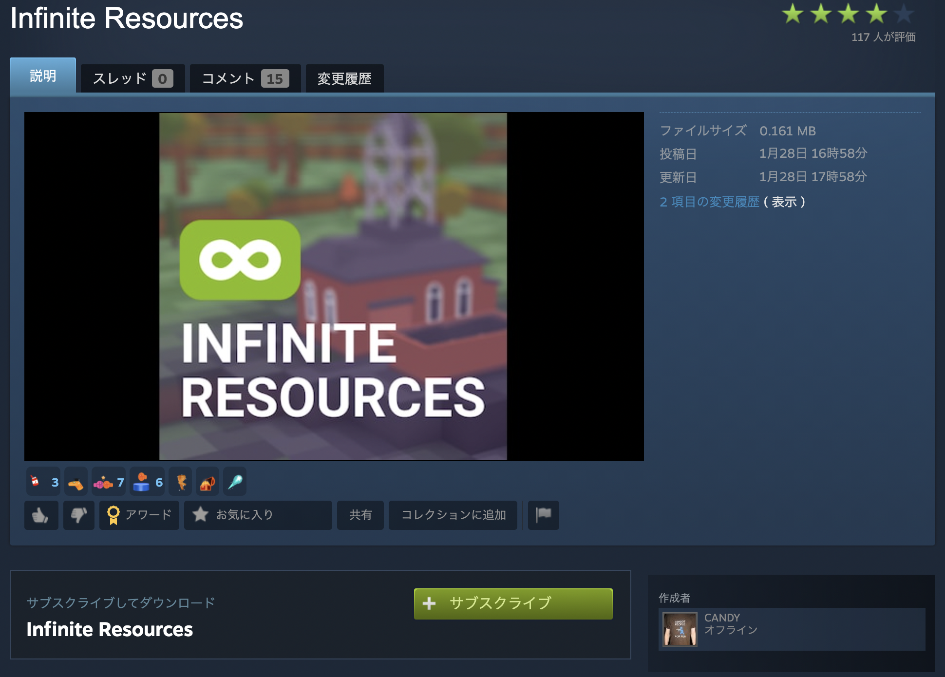Click the 作成者 section label
Viewport: 945px width, 677px height.
click(675, 598)
